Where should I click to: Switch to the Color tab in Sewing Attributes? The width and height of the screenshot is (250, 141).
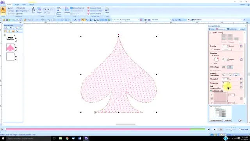tap(212, 29)
